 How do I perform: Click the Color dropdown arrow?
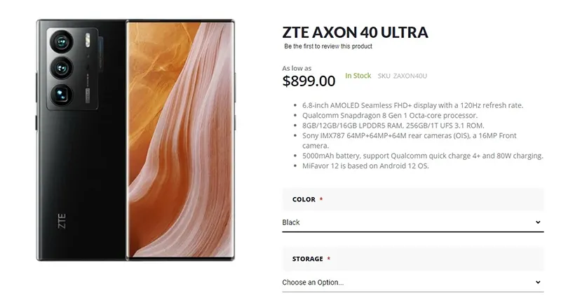pos(538,222)
